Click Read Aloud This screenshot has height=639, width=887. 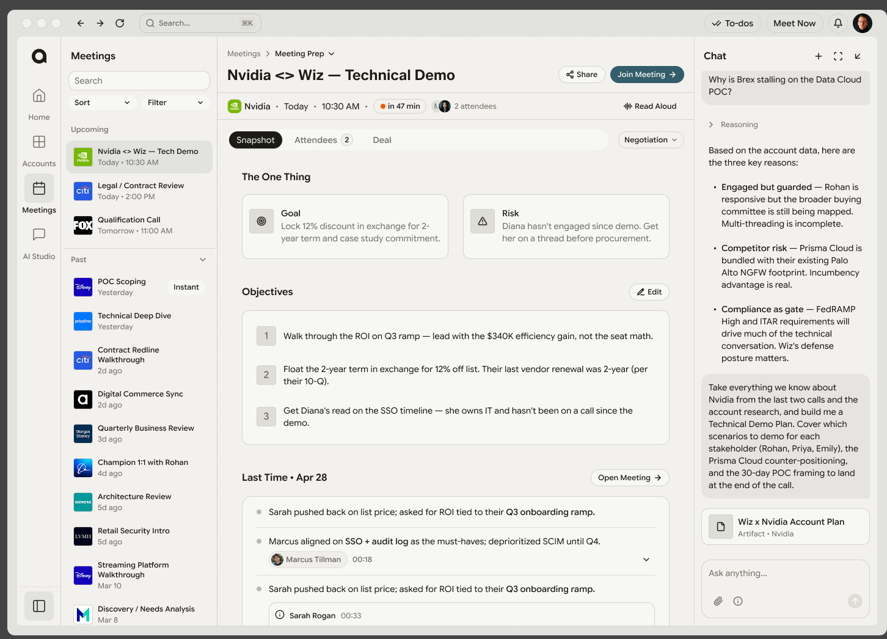coord(650,106)
